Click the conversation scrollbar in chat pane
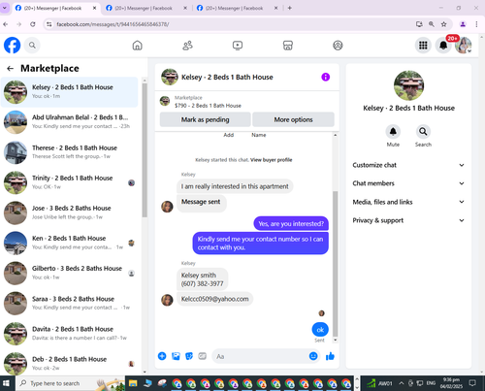Screen dimensions: 485x391 pyautogui.click(x=335, y=264)
